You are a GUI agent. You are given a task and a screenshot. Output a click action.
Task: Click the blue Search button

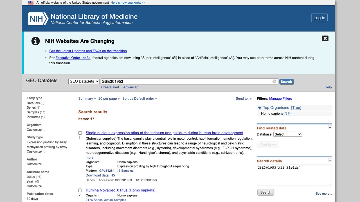coord(286,82)
